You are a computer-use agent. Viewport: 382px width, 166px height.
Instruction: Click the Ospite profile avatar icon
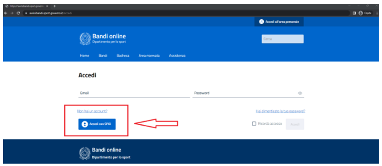(361, 13)
